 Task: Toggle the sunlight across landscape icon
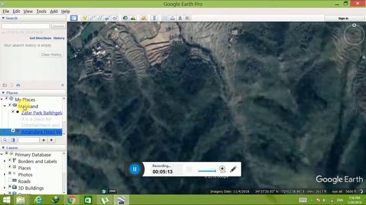pyautogui.click(x=133, y=18)
